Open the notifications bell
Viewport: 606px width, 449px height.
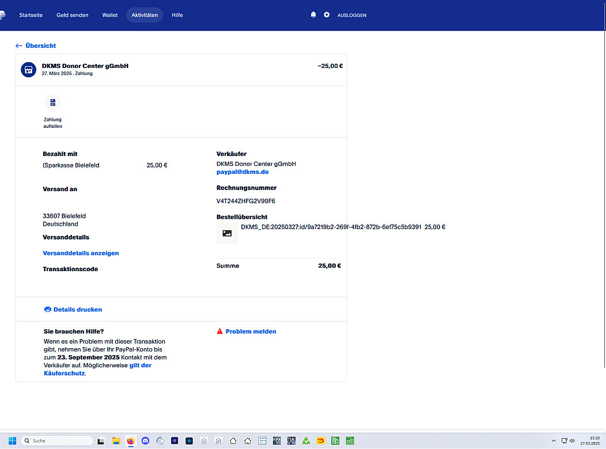point(313,15)
